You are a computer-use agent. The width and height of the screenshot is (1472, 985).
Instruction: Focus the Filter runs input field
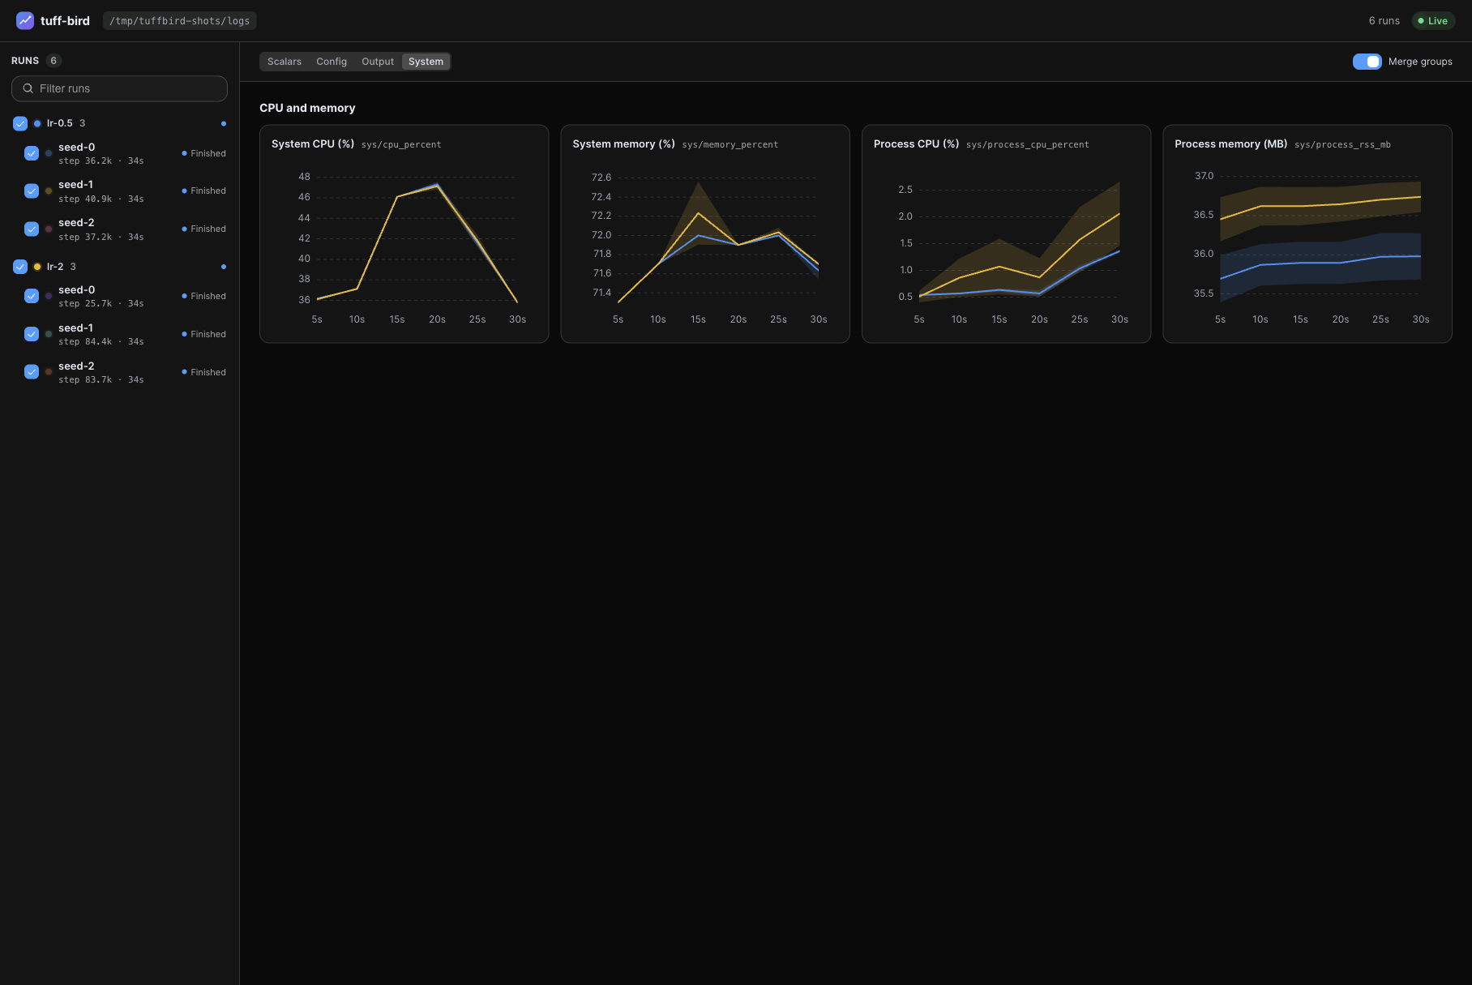pyautogui.click(x=119, y=88)
